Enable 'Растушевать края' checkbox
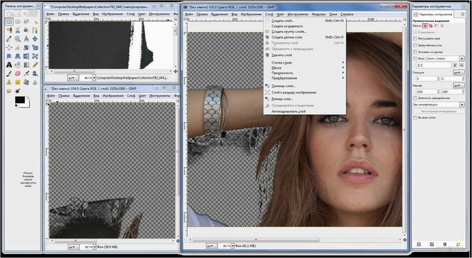 coord(415,38)
